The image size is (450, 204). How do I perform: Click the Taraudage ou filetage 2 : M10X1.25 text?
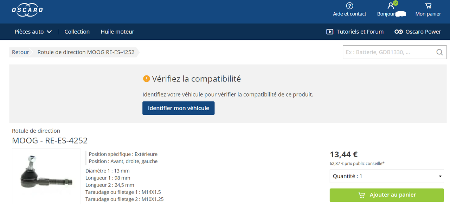click(x=124, y=199)
